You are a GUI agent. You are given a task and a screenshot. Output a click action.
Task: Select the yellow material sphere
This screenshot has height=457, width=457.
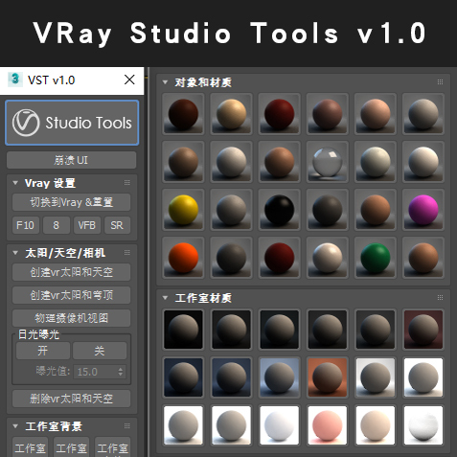click(183, 210)
